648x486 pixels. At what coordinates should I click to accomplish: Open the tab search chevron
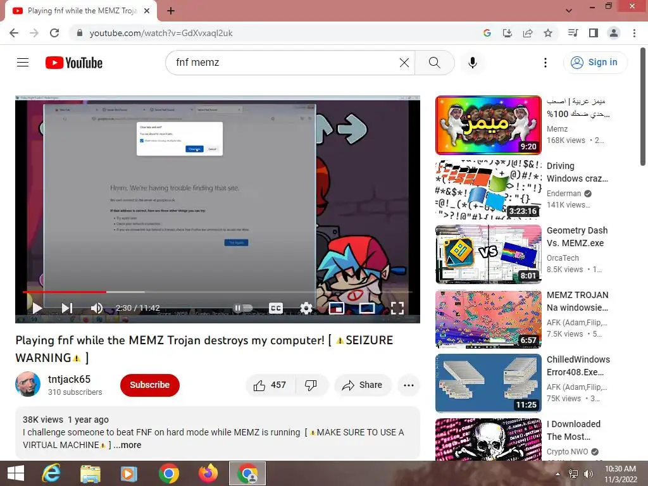569,10
